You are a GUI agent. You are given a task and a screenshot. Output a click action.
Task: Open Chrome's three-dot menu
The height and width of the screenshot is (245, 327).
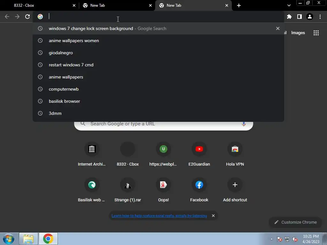(x=320, y=17)
